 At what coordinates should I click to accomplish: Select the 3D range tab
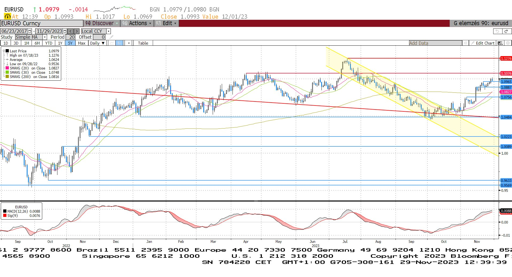coord(16,43)
